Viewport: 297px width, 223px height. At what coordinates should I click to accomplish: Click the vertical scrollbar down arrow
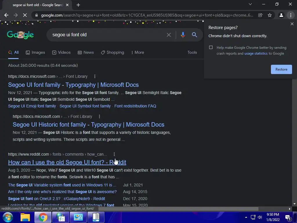coord(295,204)
